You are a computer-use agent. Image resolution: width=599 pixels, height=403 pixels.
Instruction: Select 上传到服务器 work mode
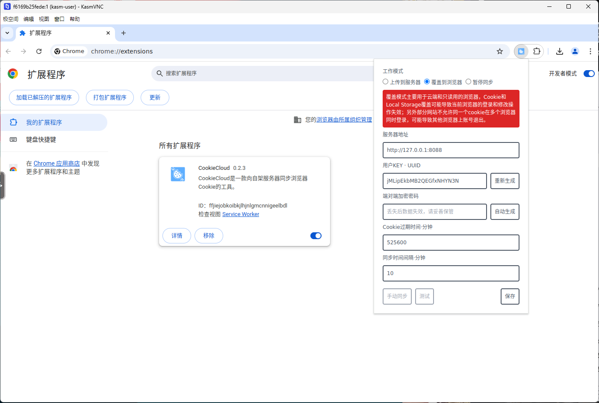(386, 82)
